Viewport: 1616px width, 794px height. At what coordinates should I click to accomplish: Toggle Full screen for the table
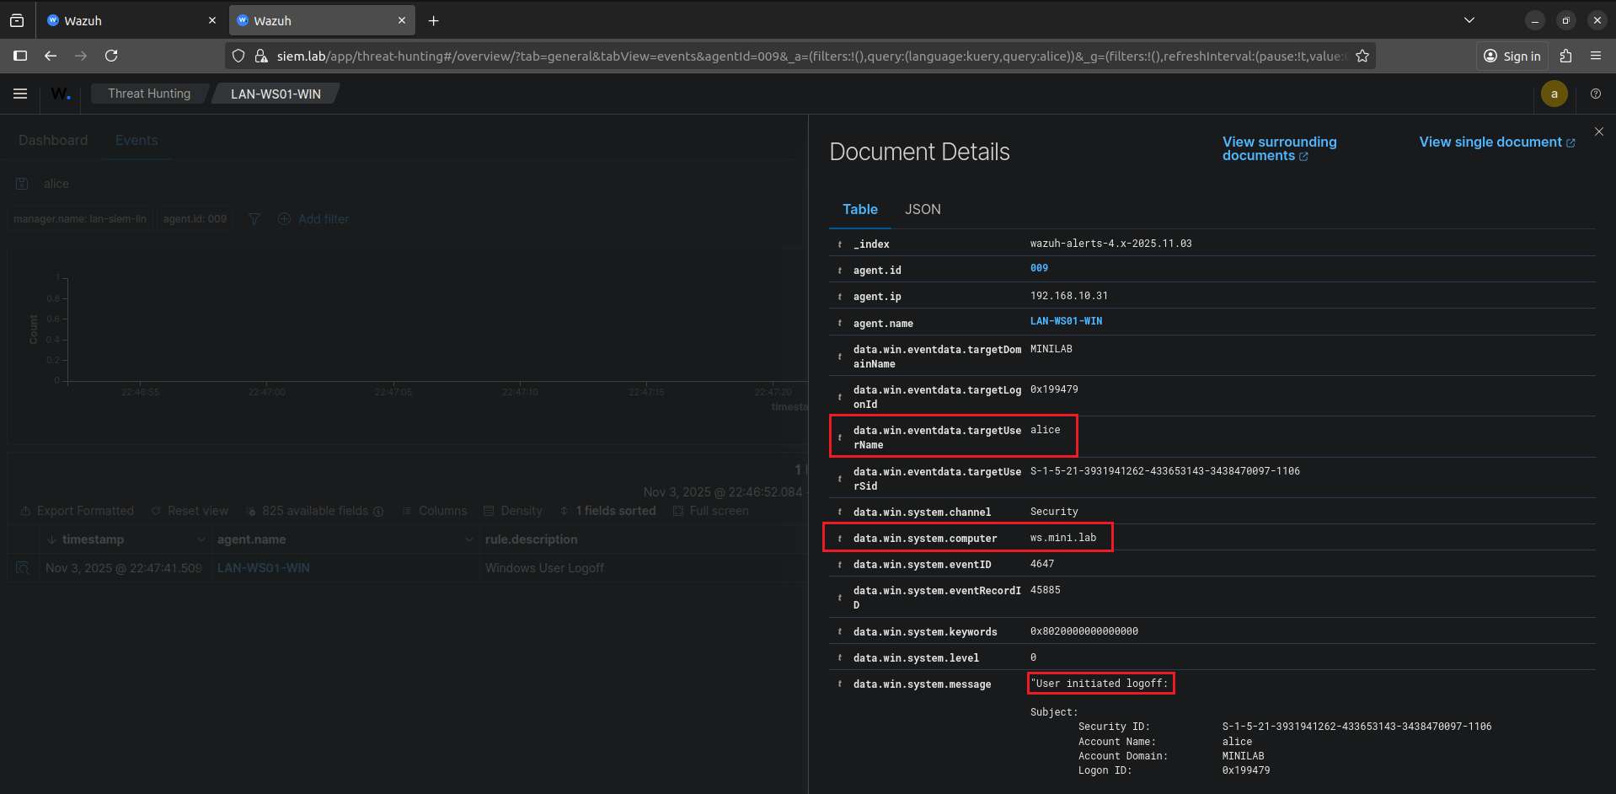[710, 511]
